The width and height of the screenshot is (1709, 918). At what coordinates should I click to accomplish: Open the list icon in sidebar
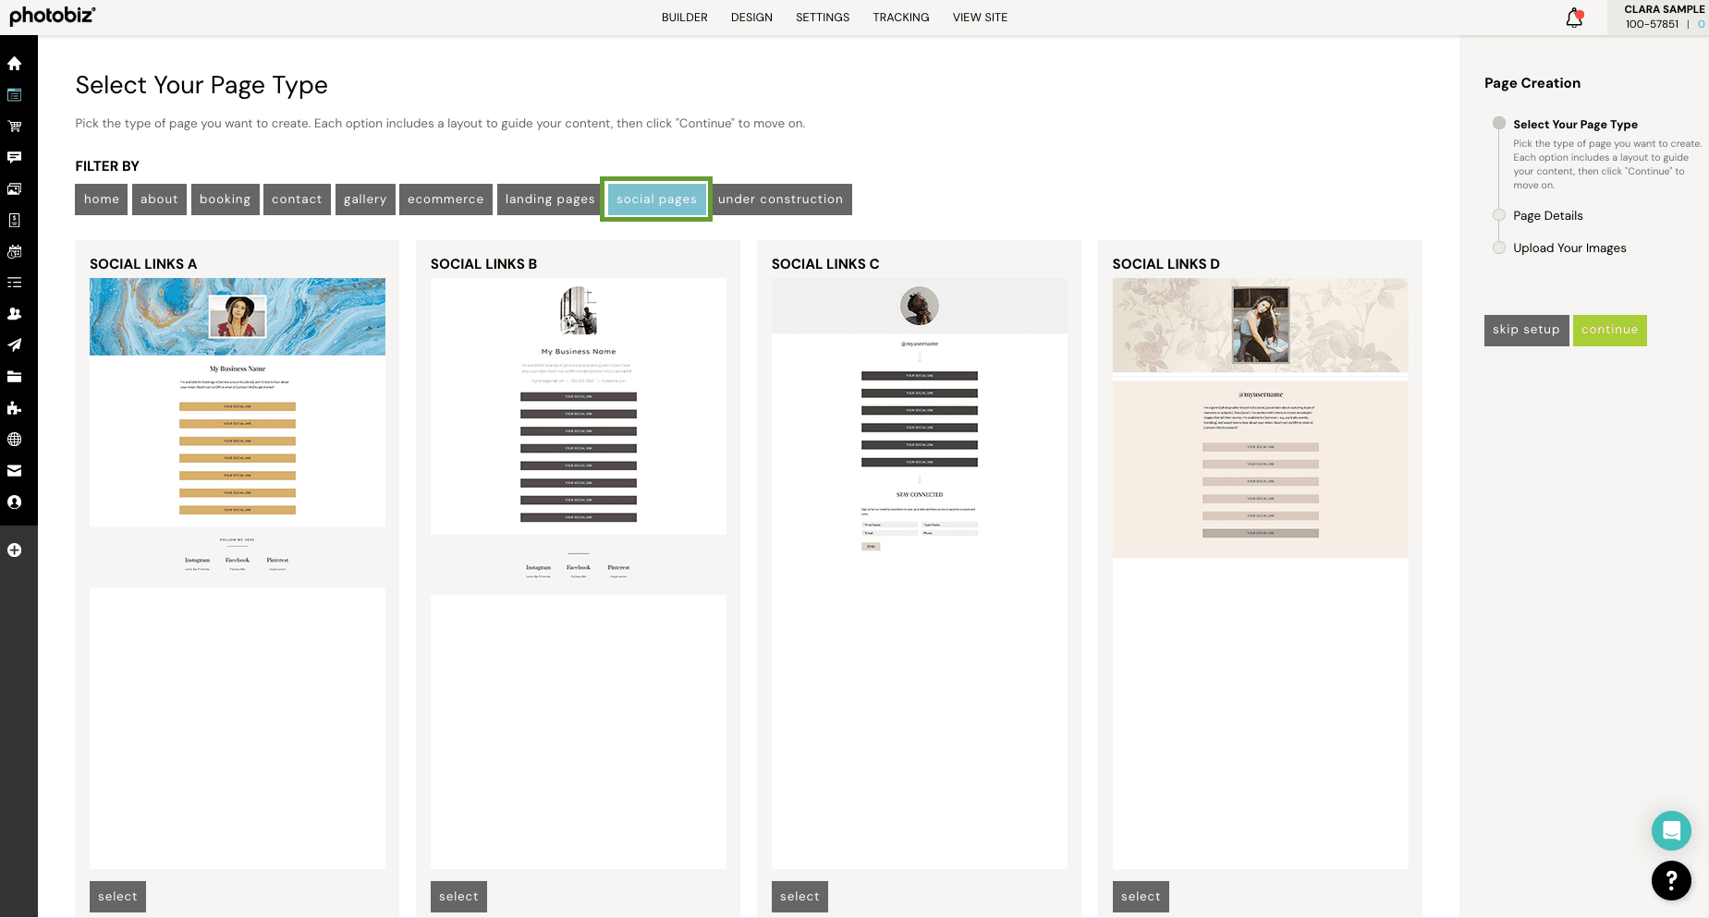pyautogui.click(x=14, y=283)
